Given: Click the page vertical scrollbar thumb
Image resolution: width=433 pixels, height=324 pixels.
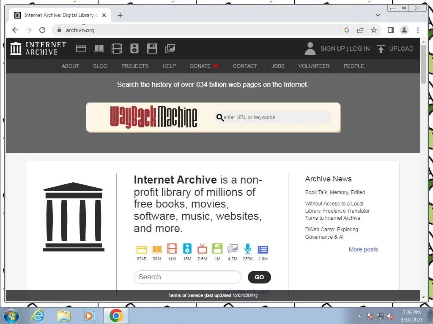Looking at the screenshot, I should 423,64.
